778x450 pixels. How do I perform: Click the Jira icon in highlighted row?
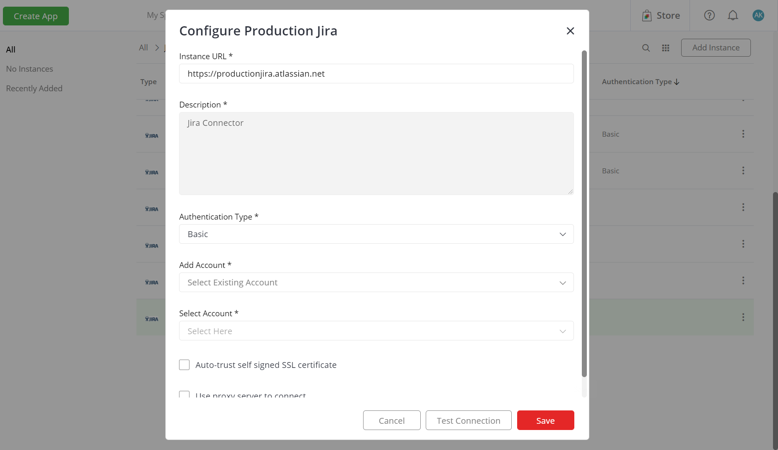[x=152, y=319]
